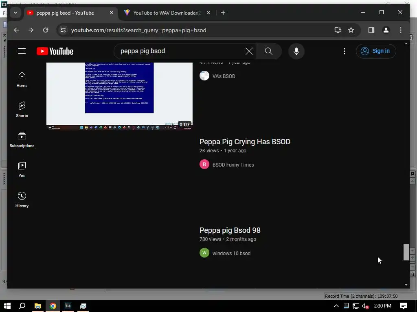Open the tab search dropdown arrow
The image size is (417, 312).
(15, 13)
